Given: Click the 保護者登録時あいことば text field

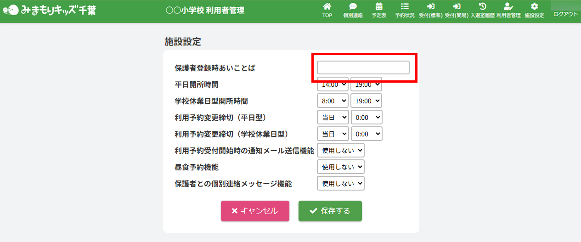Looking at the screenshot, I should (x=363, y=68).
